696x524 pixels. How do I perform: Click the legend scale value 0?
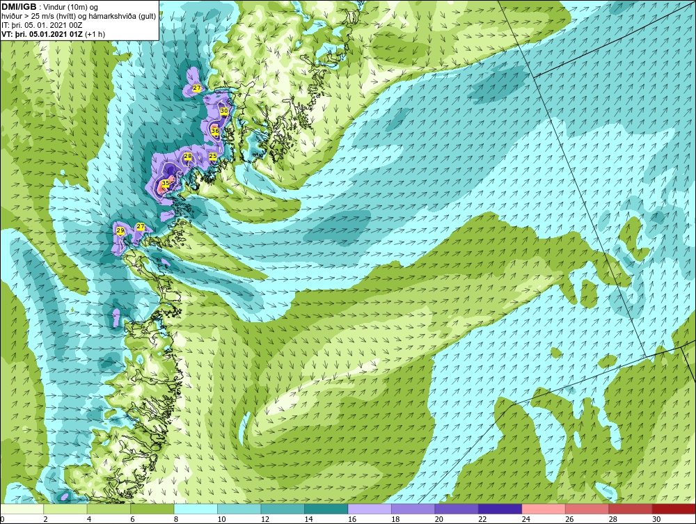click(2, 519)
